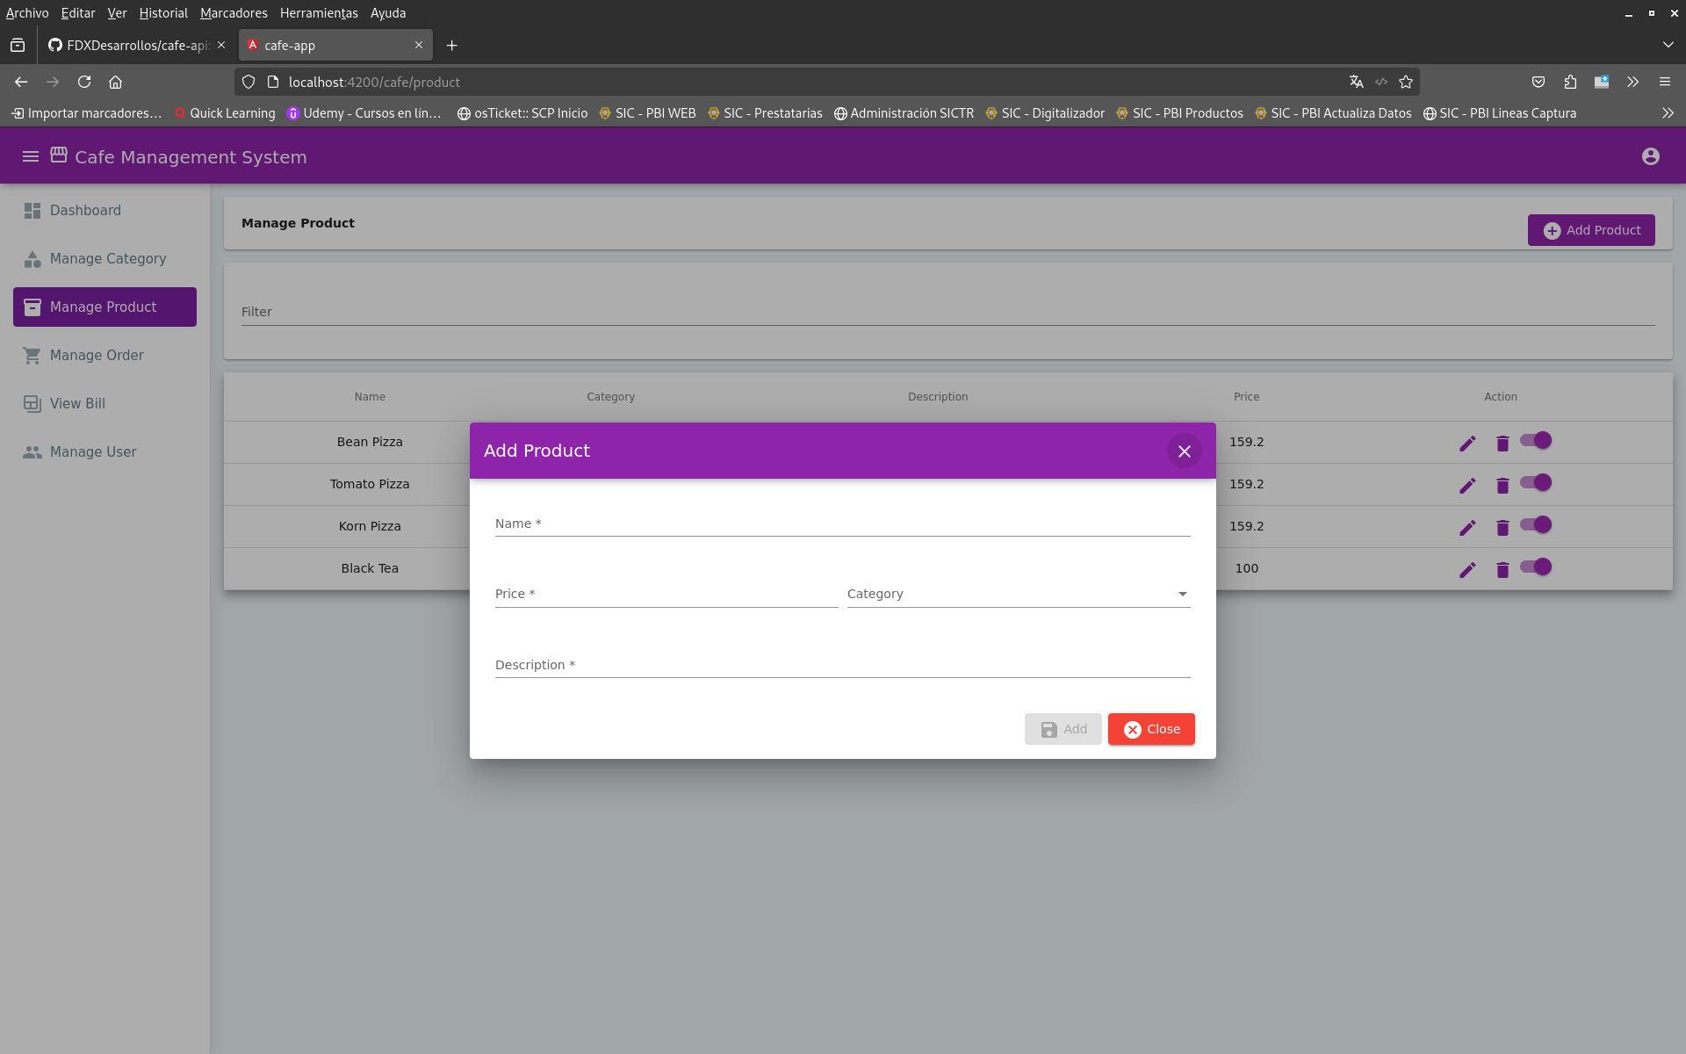Reload the page with the refresh icon

[x=84, y=82]
